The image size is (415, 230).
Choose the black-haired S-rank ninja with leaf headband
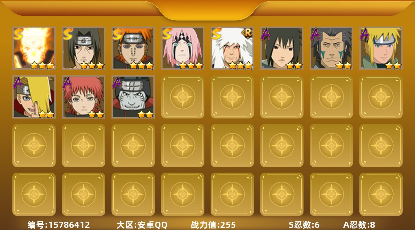(x=84, y=48)
